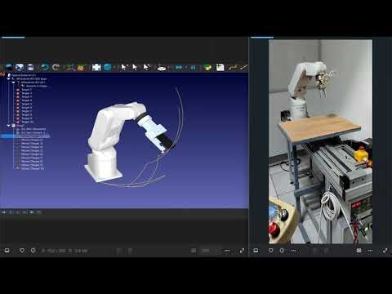Click the Undo arrow in the toolbar
This screenshot has width=392, height=294.
(x=45, y=67)
